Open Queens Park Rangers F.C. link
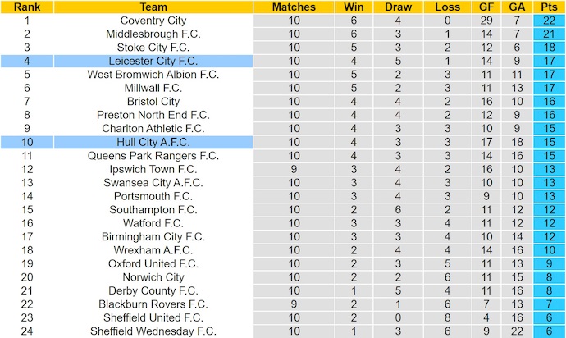566x338 pixels. tap(153, 155)
